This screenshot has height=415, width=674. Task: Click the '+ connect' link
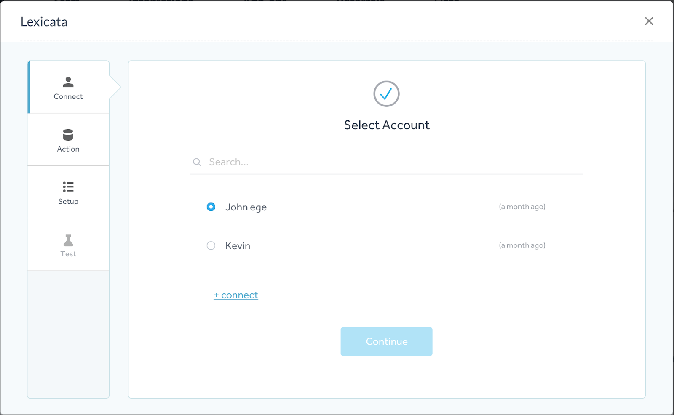pyautogui.click(x=236, y=295)
